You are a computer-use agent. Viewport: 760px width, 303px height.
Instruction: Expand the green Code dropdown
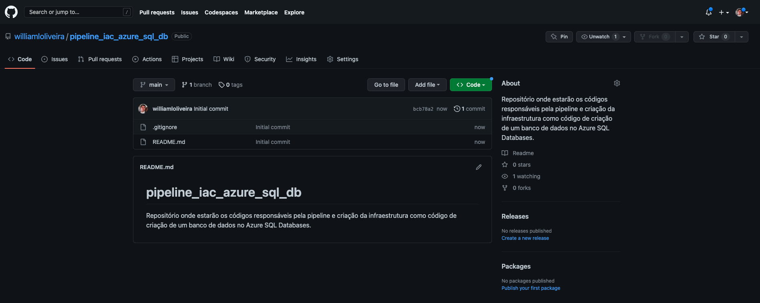(x=470, y=85)
